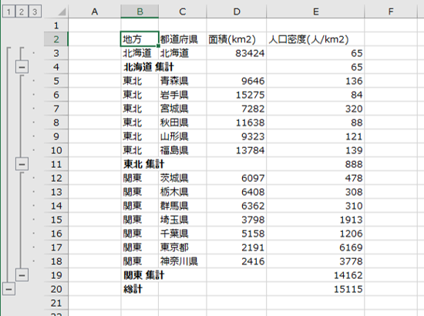Viewport: 424px width, 316px height.
Task: Show outline level 3 details
Action: pyautogui.click(x=35, y=12)
